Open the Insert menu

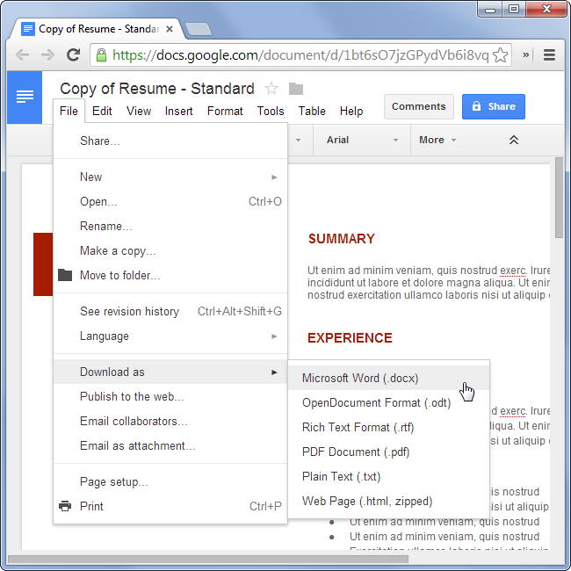[179, 111]
